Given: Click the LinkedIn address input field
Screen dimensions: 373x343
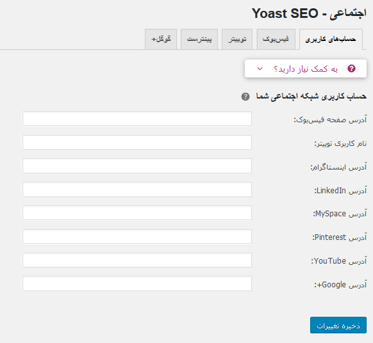Looking at the screenshot, I should point(137,189).
